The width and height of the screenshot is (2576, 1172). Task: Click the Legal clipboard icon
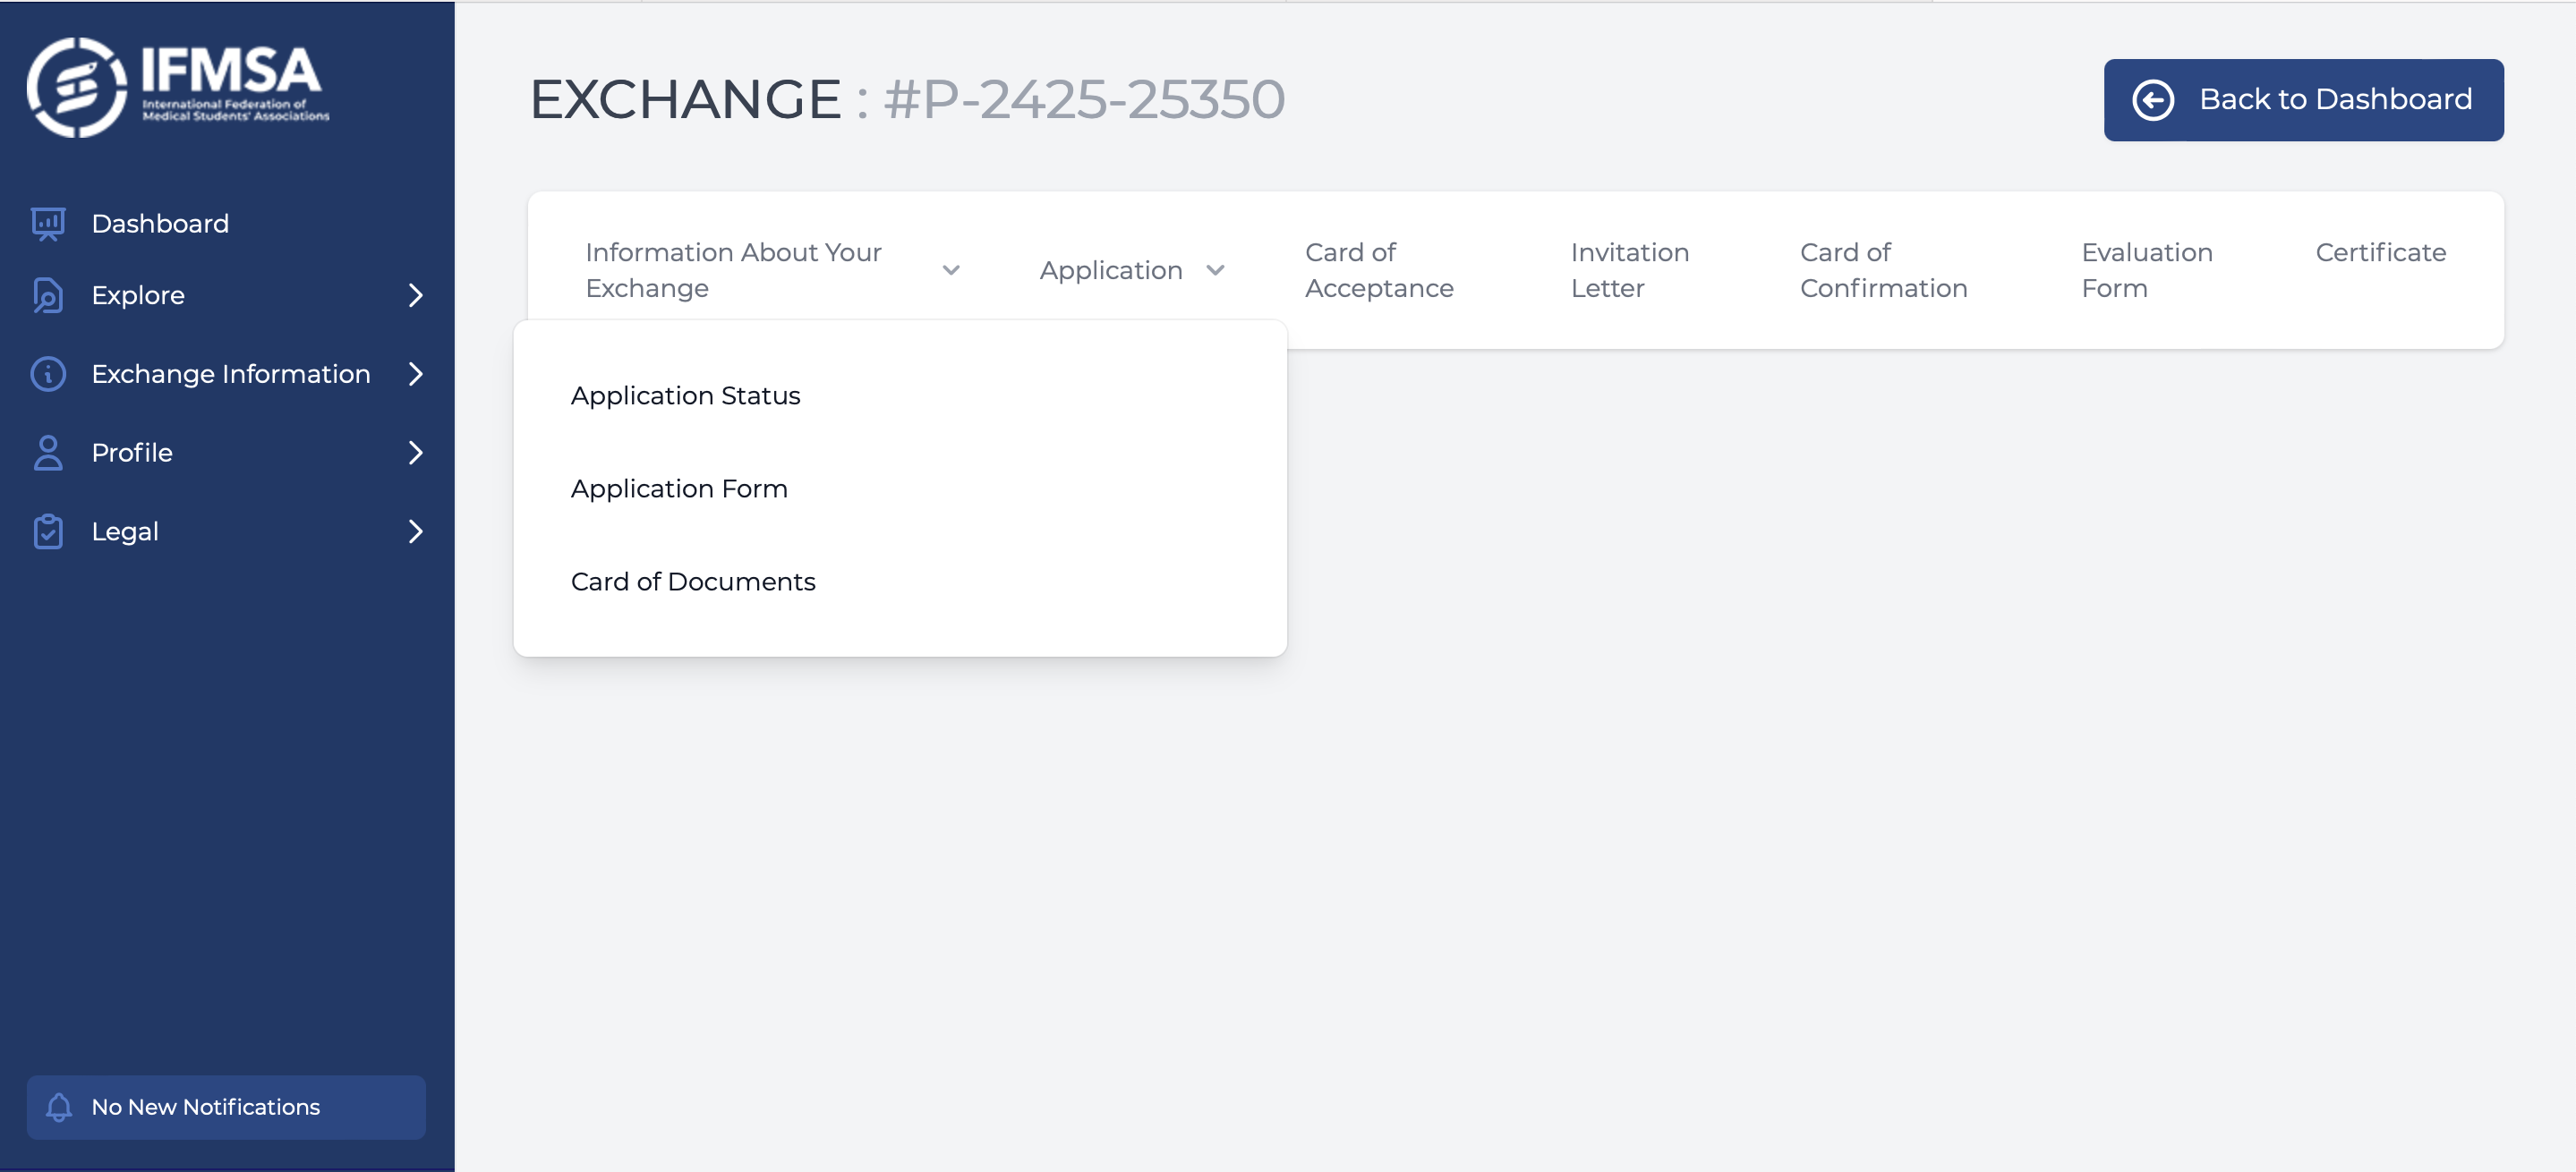pyautogui.click(x=48, y=531)
